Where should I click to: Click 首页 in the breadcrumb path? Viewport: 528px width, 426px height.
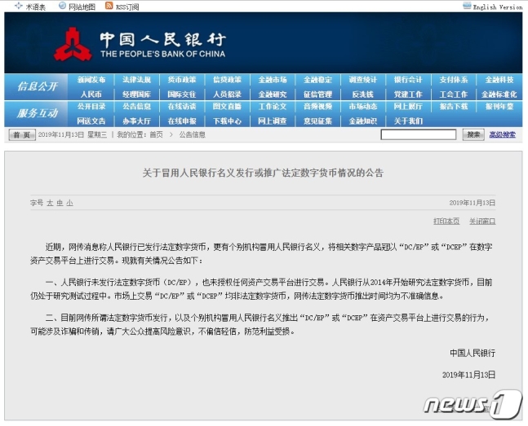point(156,135)
